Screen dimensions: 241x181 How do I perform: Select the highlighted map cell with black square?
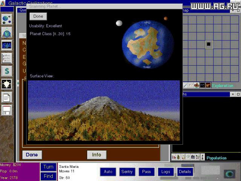coord(209,44)
